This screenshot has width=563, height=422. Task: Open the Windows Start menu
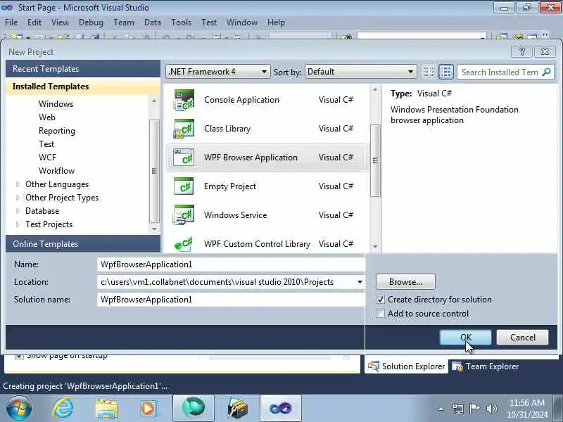click(19, 409)
